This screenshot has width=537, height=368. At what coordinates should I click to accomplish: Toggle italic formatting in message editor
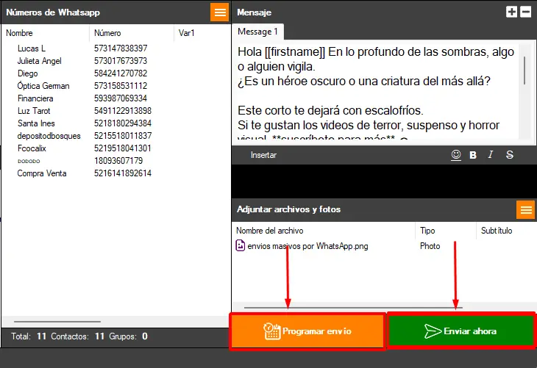click(491, 155)
